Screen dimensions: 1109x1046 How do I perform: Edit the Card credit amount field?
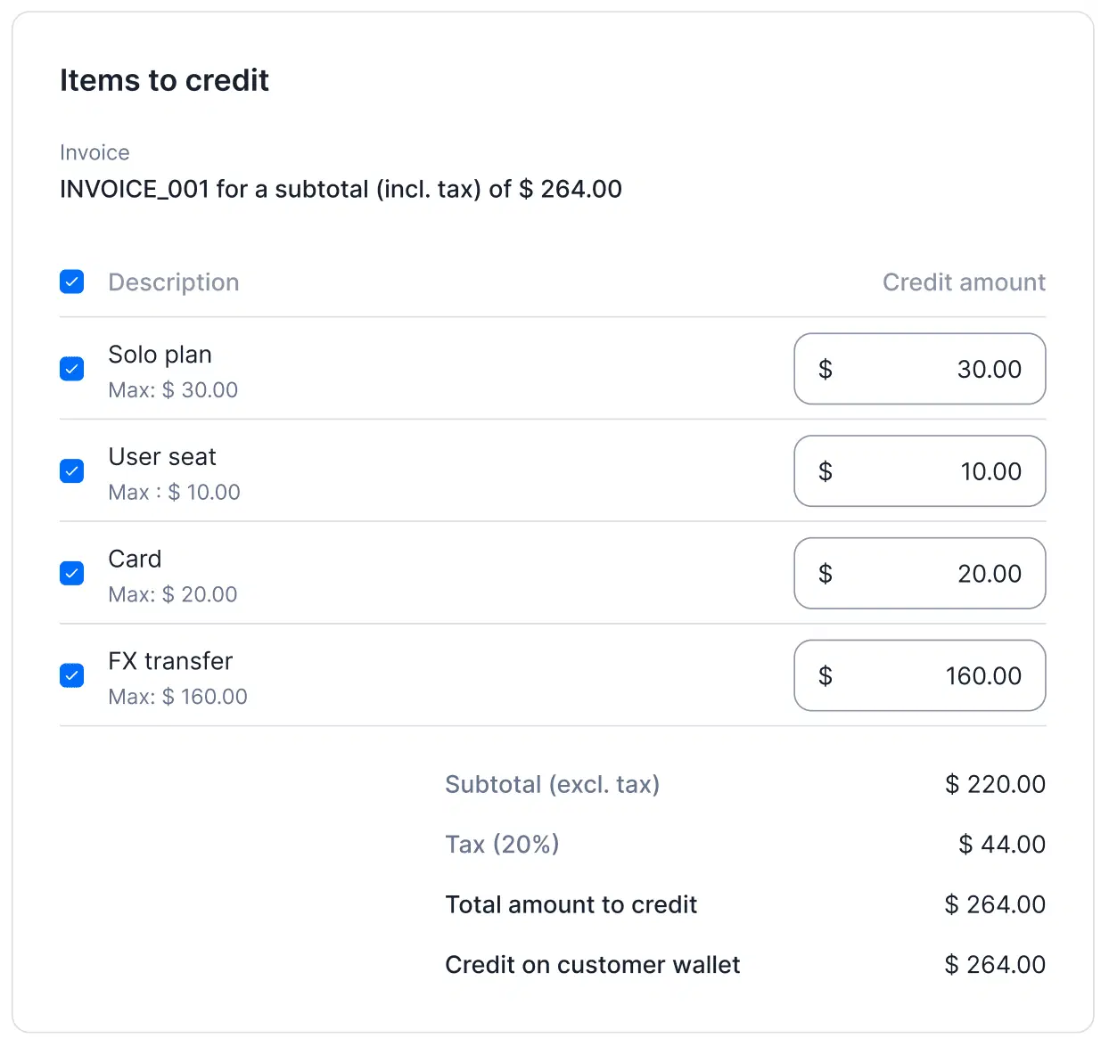919,573
